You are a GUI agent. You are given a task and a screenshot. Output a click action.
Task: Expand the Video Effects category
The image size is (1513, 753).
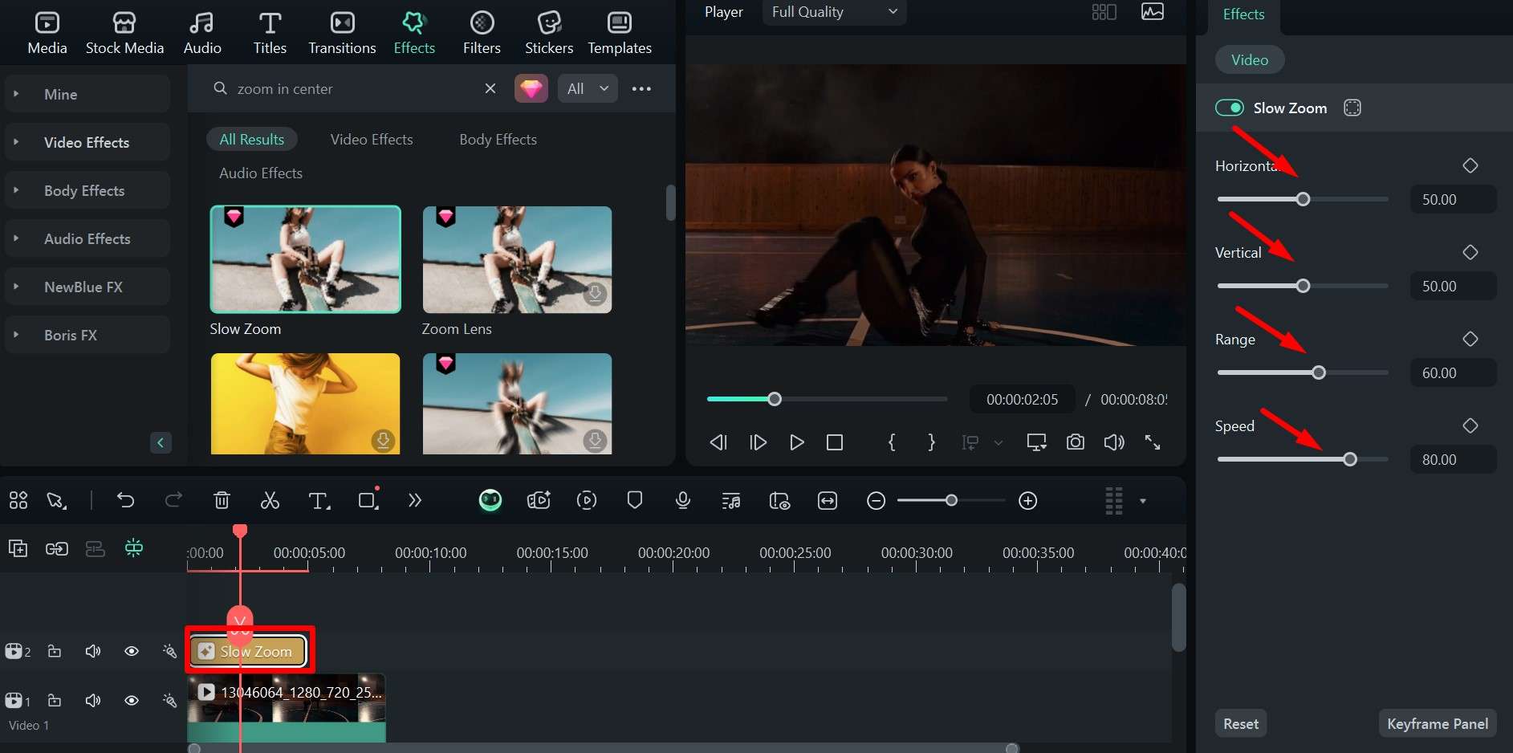[x=86, y=143]
